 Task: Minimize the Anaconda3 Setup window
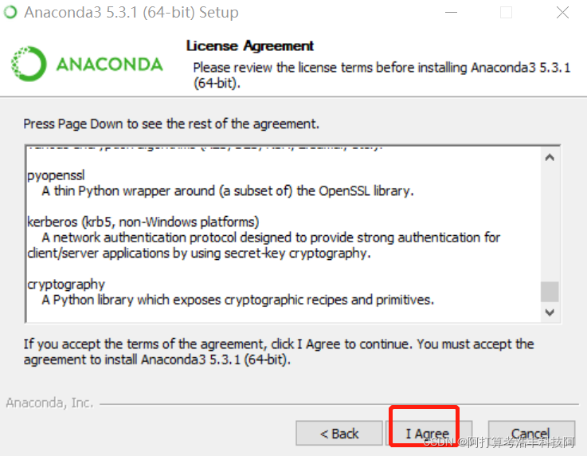pos(451,13)
